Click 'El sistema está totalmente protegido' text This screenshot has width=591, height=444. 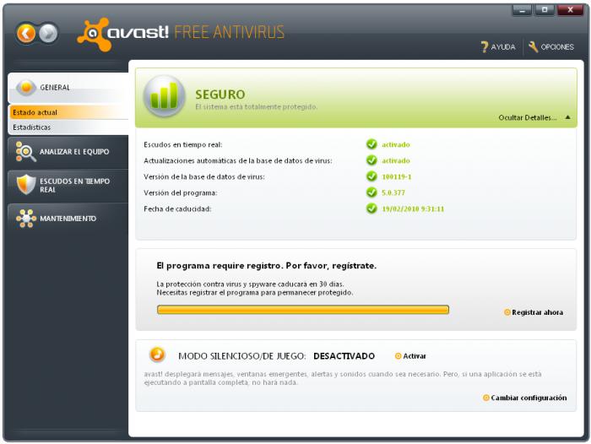pyautogui.click(x=257, y=107)
